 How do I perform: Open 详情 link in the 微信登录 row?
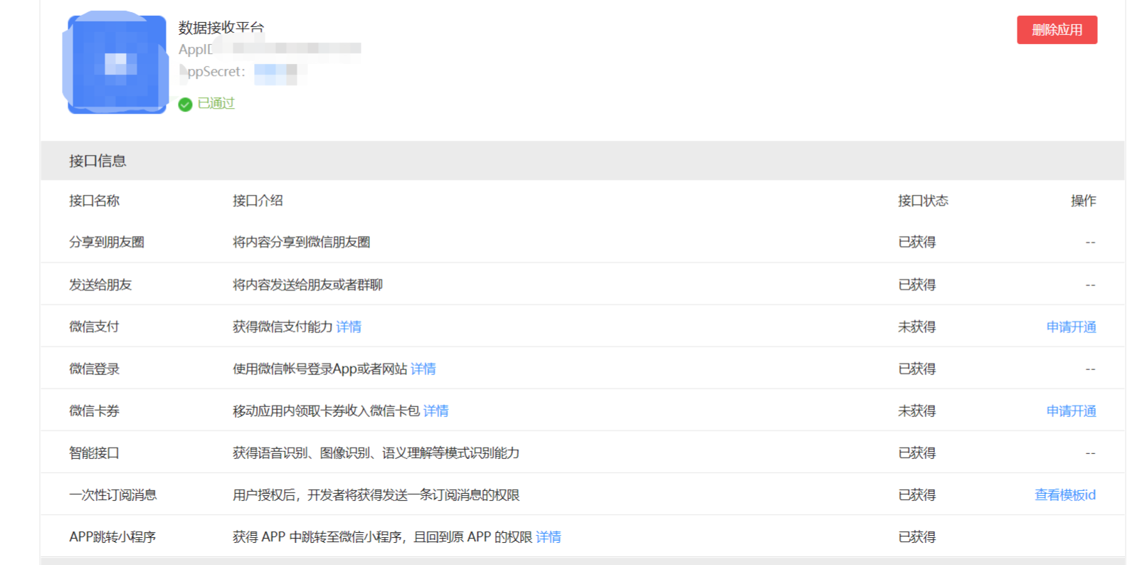pos(423,369)
